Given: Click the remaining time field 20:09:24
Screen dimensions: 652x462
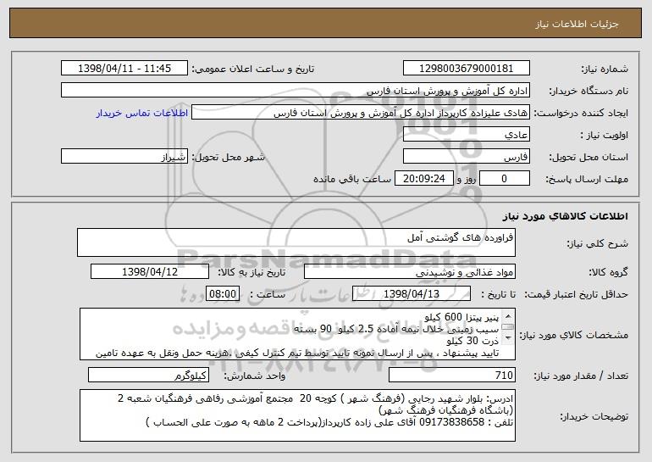Looking at the screenshot, I should pos(423,179).
